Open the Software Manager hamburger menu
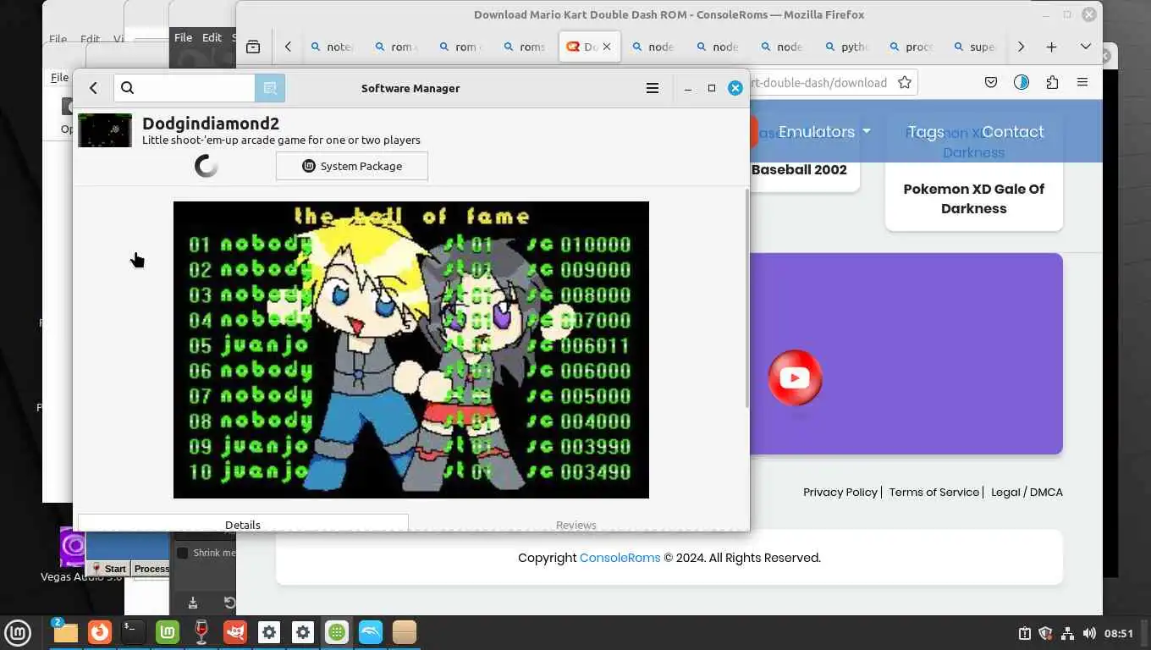The width and height of the screenshot is (1151, 650). pos(653,88)
